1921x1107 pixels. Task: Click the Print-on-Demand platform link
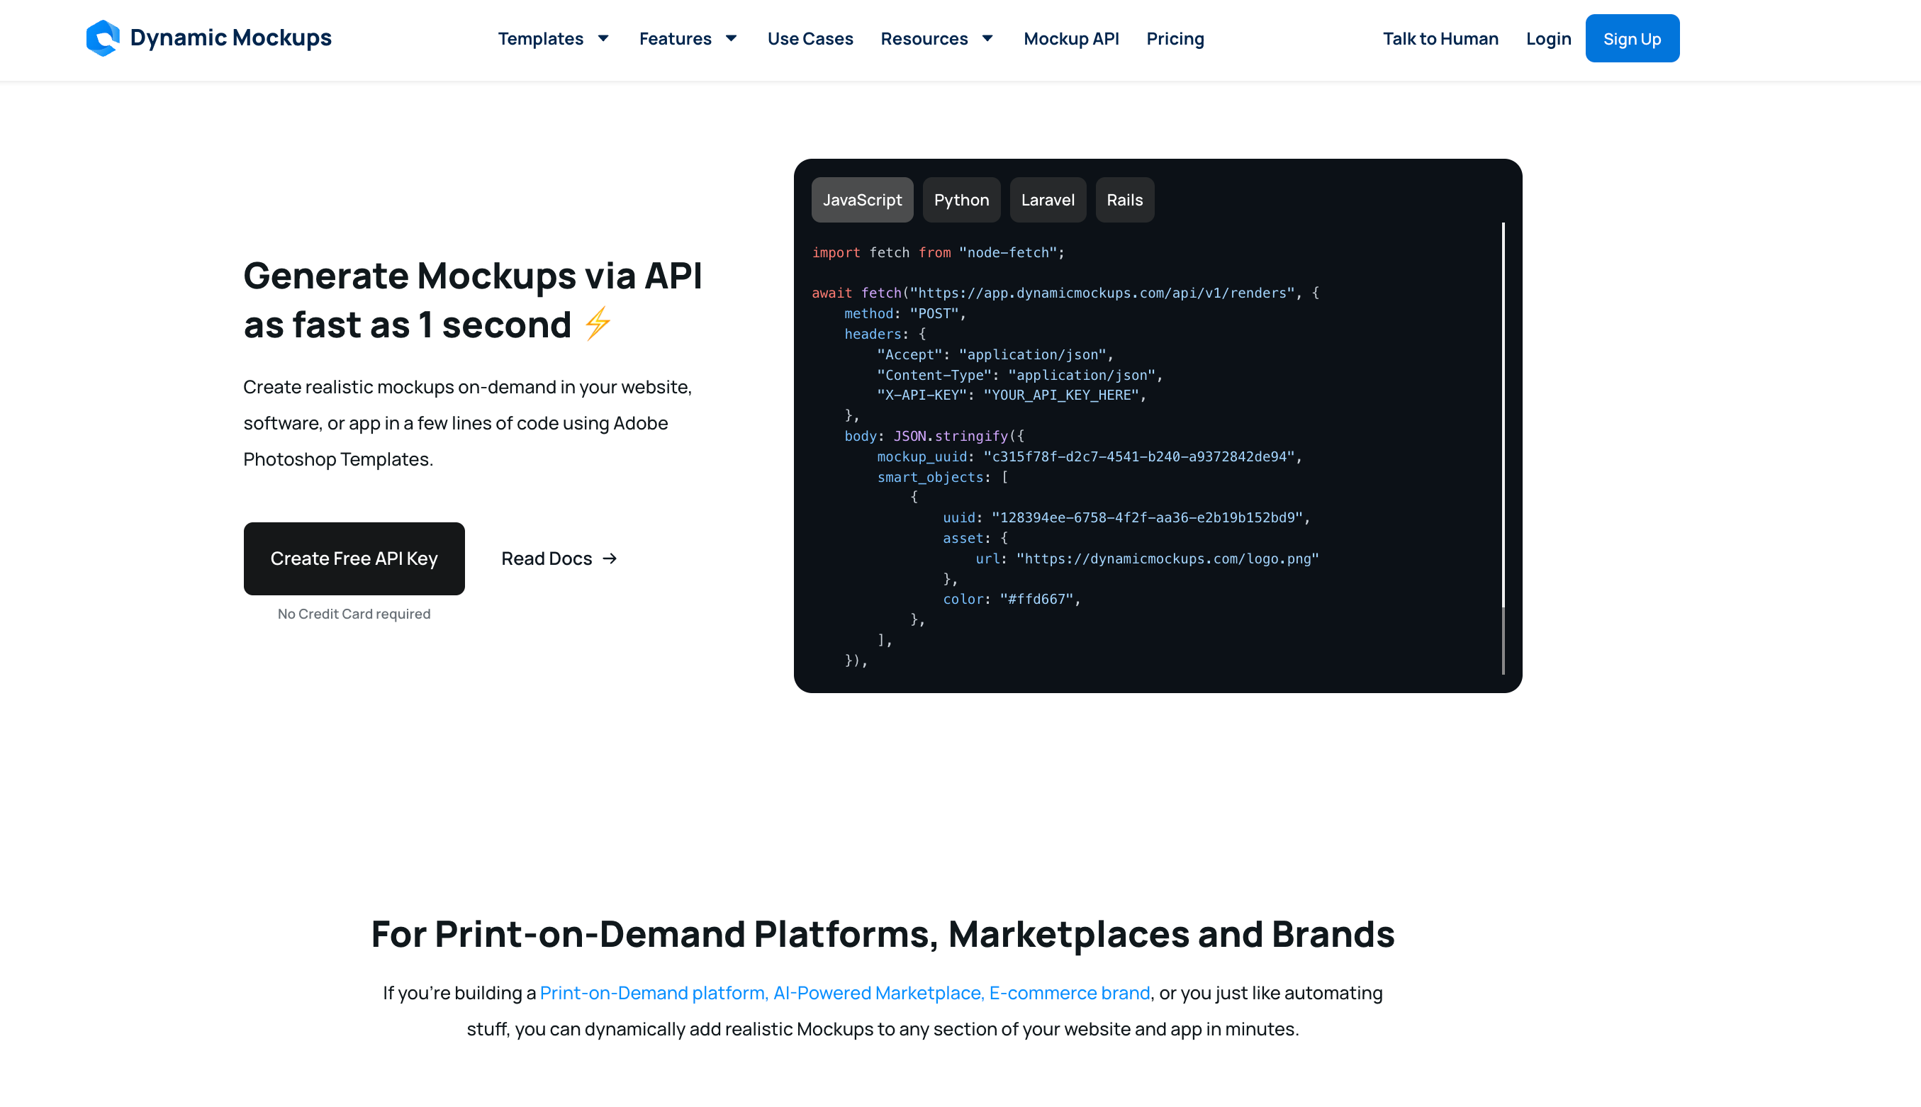click(x=844, y=993)
